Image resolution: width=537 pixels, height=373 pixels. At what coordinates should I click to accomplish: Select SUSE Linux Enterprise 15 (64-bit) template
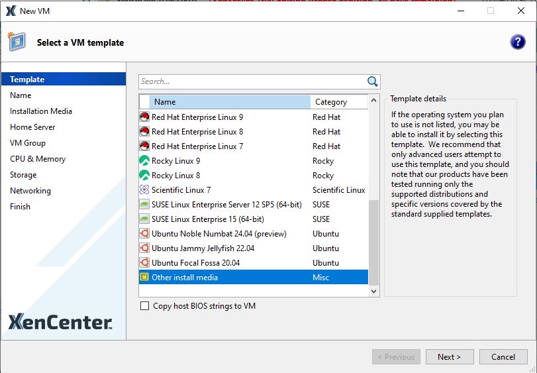click(x=254, y=219)
